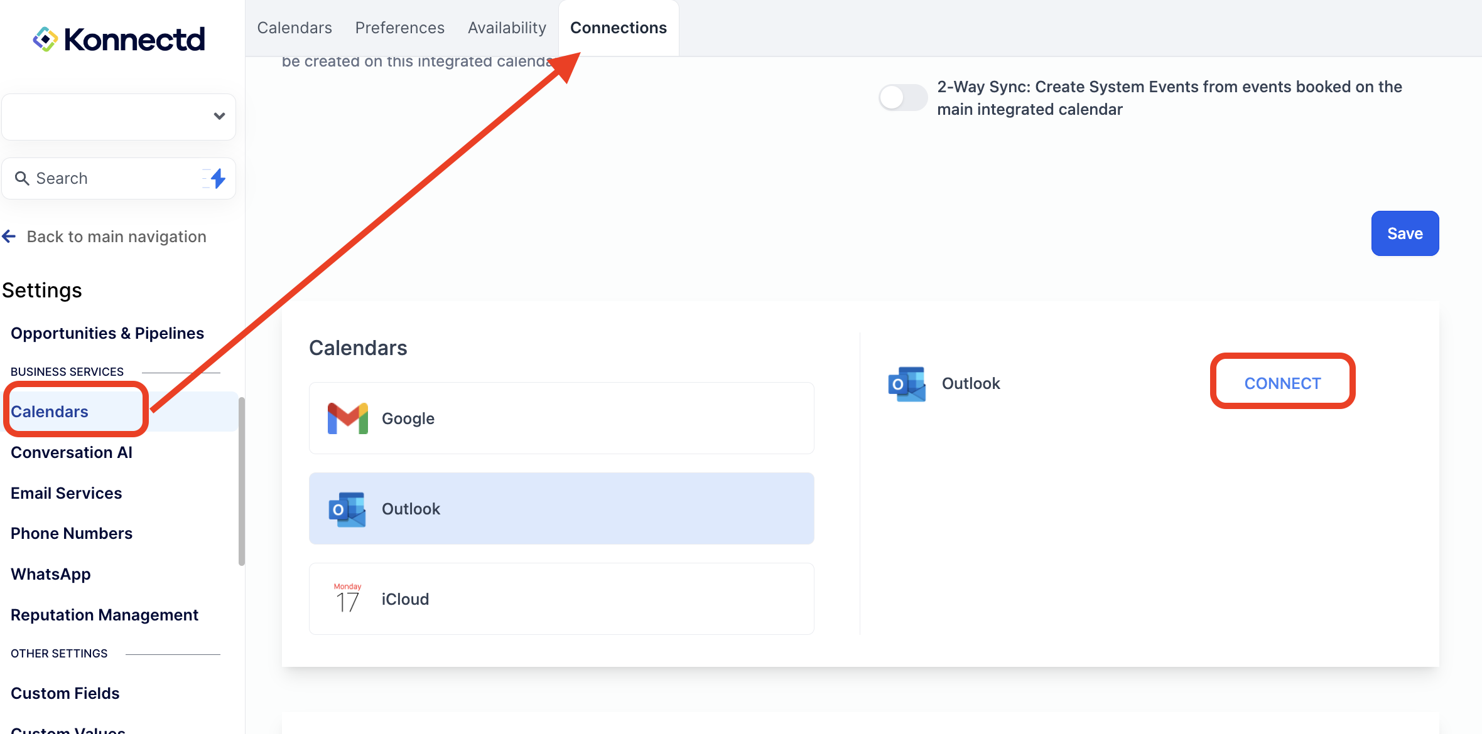Image resolution: width=1482 pixels, height=734 pixels.
Task: Click the sidebar scrollbar handle
Action: point(241,481)
